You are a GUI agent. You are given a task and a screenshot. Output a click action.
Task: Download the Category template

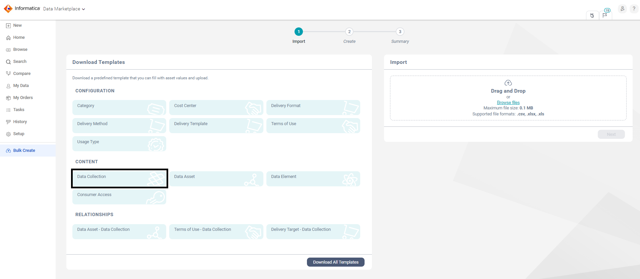(x=119, y=107)
